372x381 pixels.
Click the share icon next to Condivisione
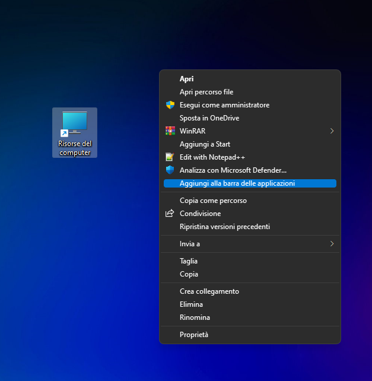[x=170, y=214]
